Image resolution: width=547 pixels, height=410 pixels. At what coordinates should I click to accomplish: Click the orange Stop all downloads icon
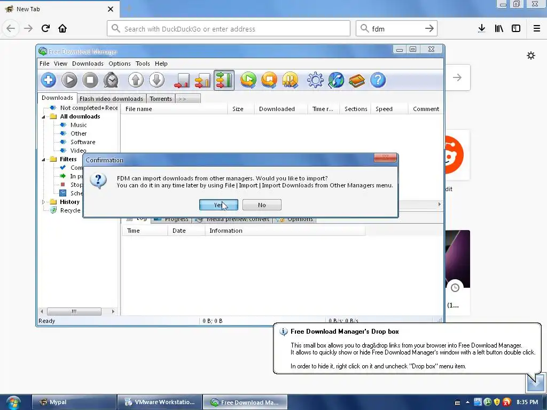pos(269,80)
